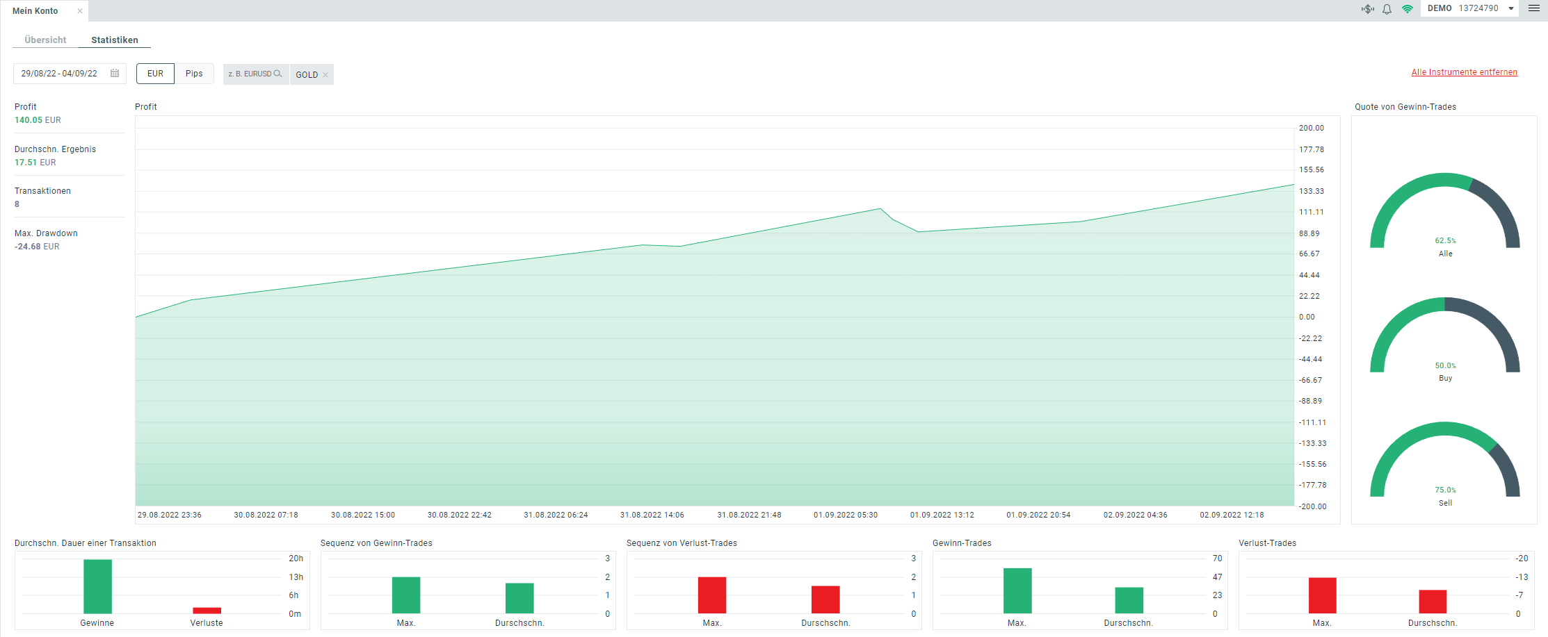This screenshot has height=637, width=1548.
Task: Click the red Verluste duration bar
Action: pyautogui.click(x=207, y=611)
